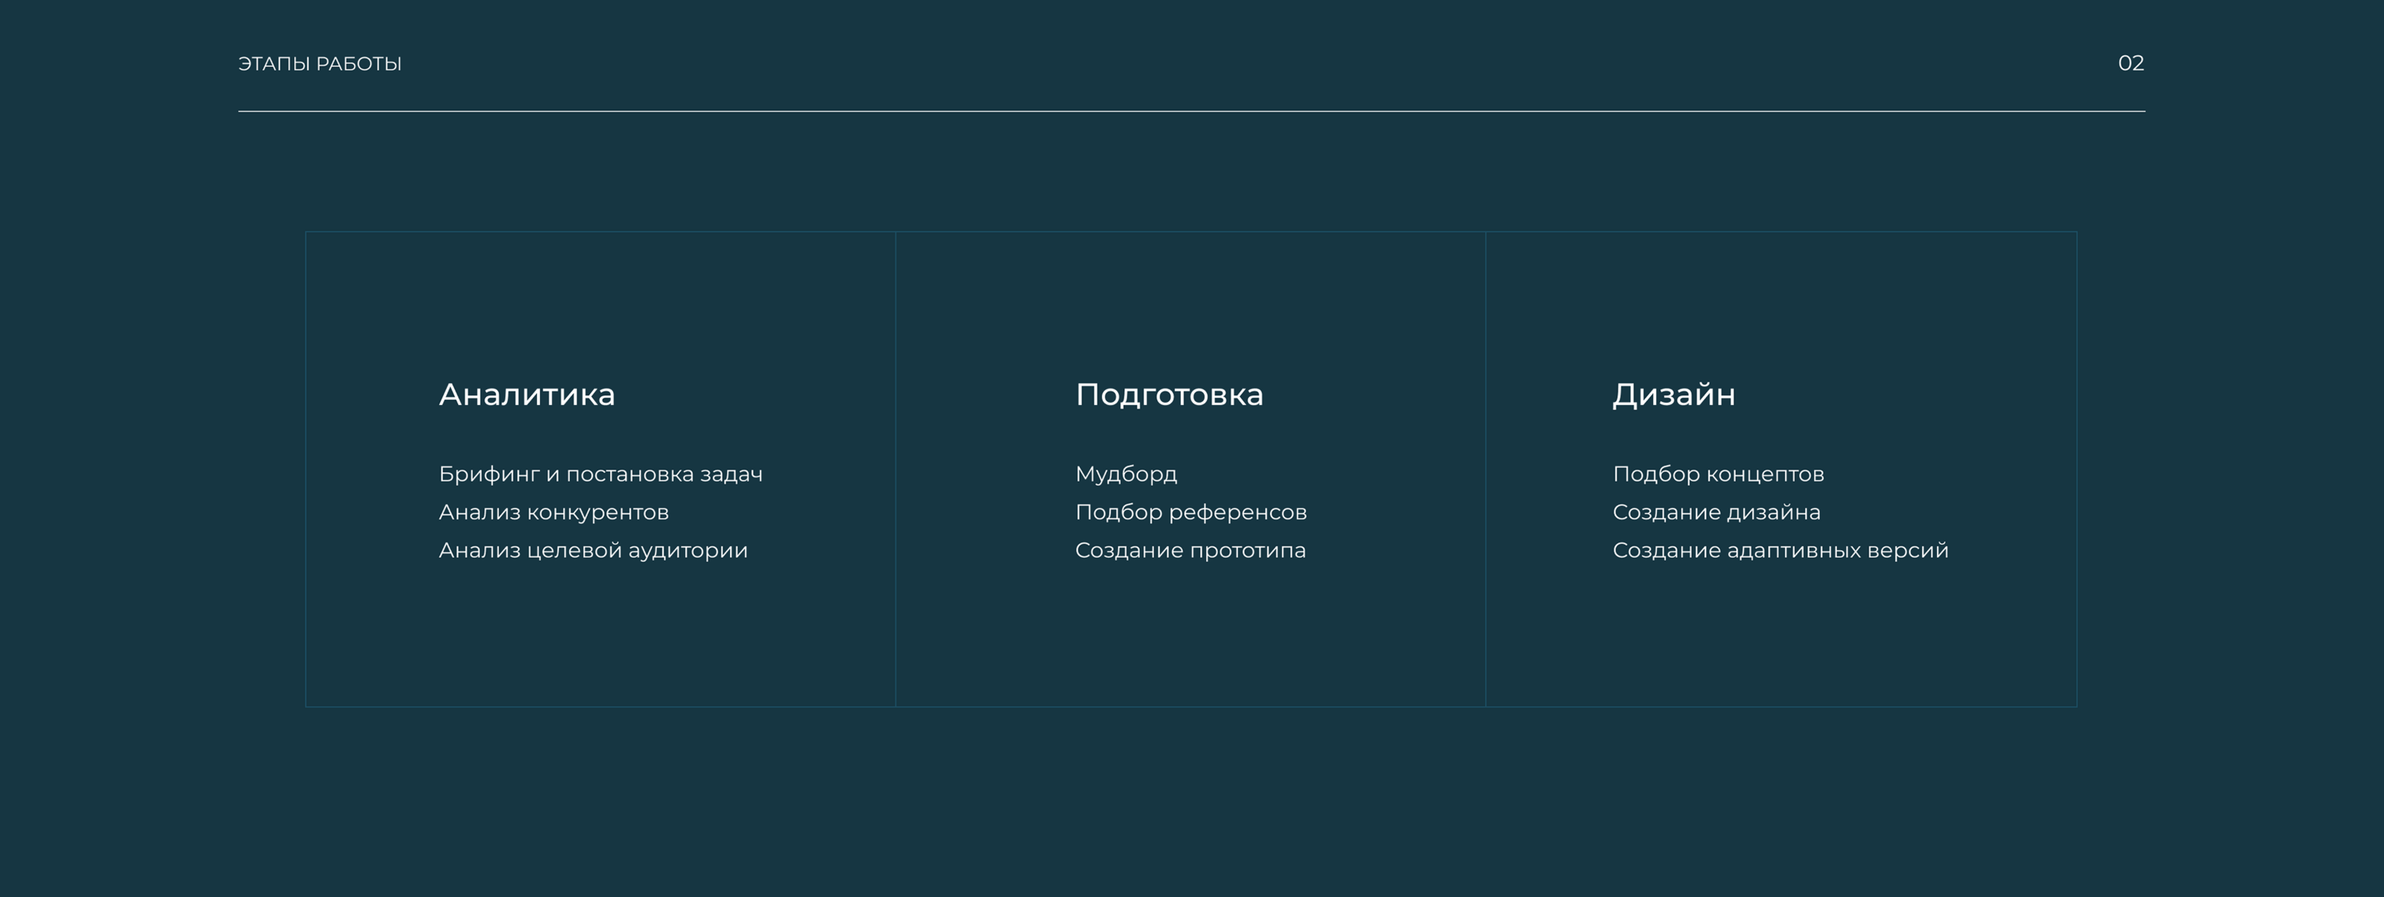
Task: Select the Подготовка card title
Action: click(1169, 395)
